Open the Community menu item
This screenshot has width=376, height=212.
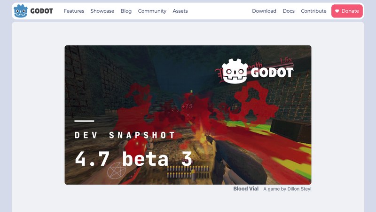[152, 11]
